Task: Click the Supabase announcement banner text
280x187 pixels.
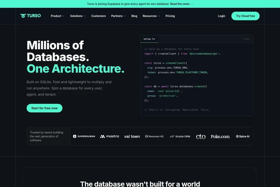Action: (128, 4)
